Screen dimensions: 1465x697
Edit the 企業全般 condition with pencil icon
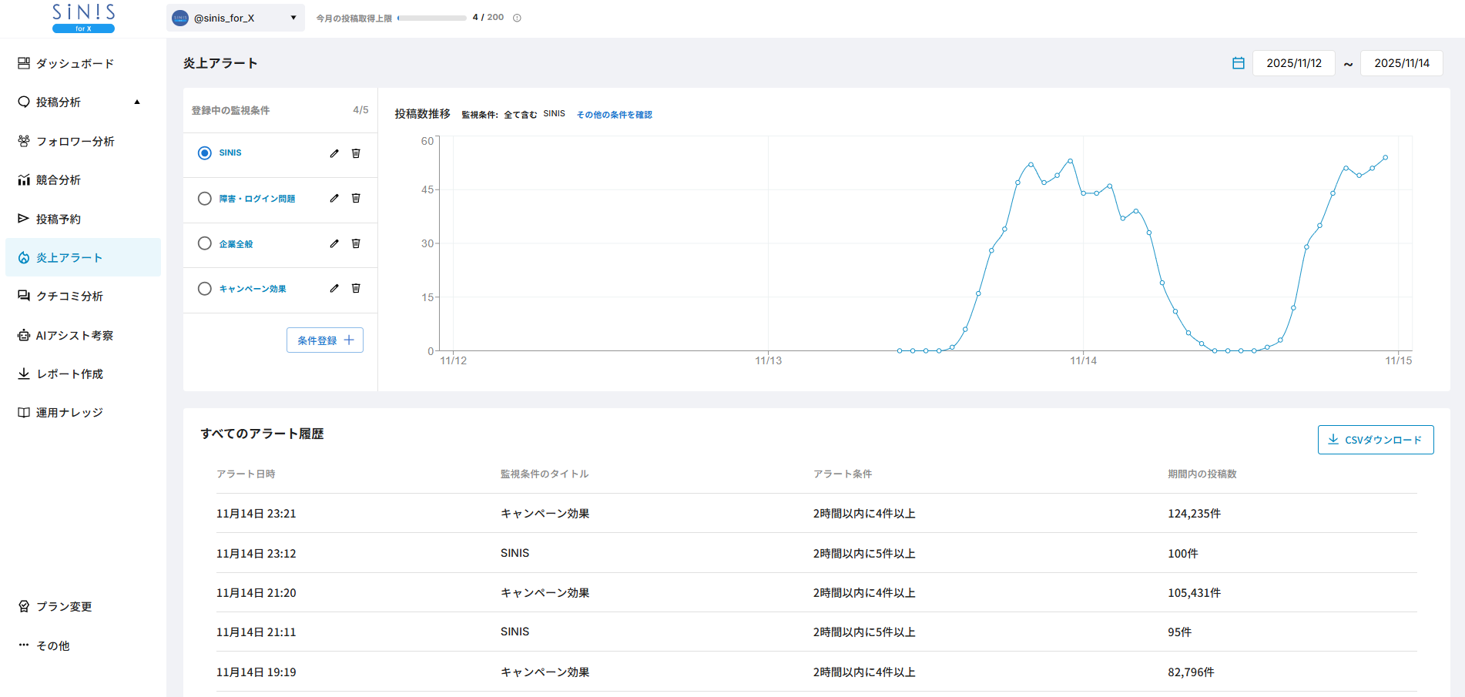334,243
